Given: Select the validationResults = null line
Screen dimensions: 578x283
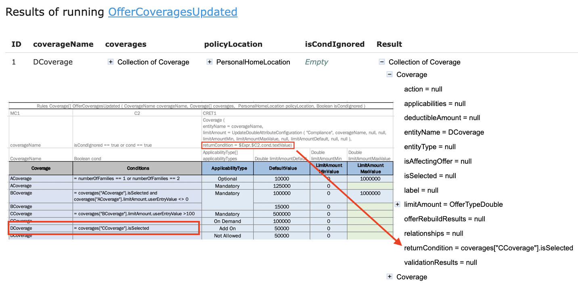Looking at the screenshot, I should tap(440, 262).
